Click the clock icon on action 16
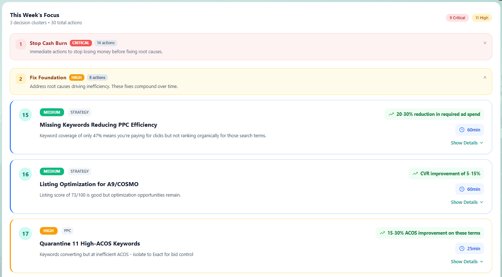This screenshot has height=277, width=502. [x=462, y=189]
